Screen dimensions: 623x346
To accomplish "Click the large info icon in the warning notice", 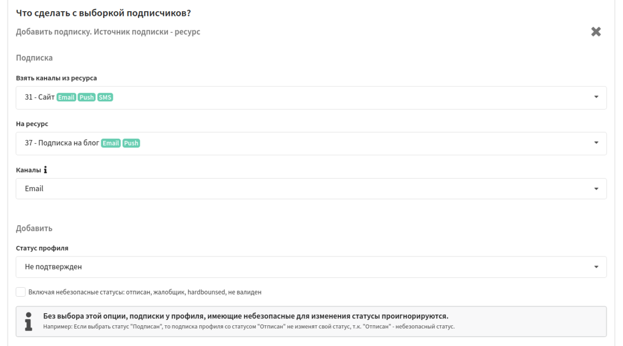I will [29, 321].
